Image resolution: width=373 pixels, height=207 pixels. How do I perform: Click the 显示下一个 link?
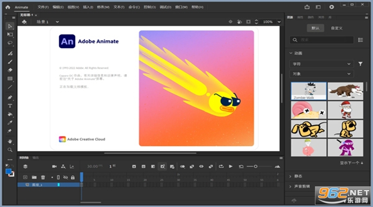point(351,163)
